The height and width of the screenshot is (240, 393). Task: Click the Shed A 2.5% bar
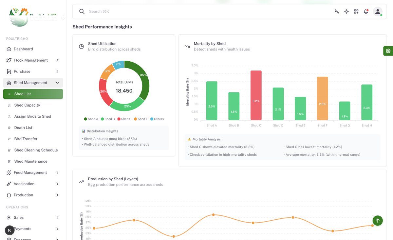pos(212,101)
